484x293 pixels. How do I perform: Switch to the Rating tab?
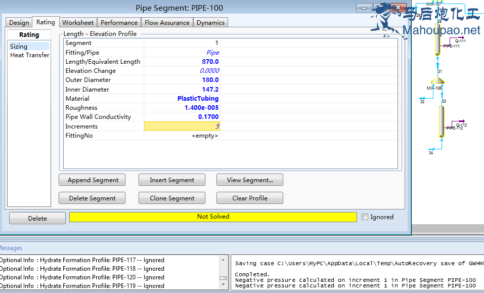click(x=46, y=22)
